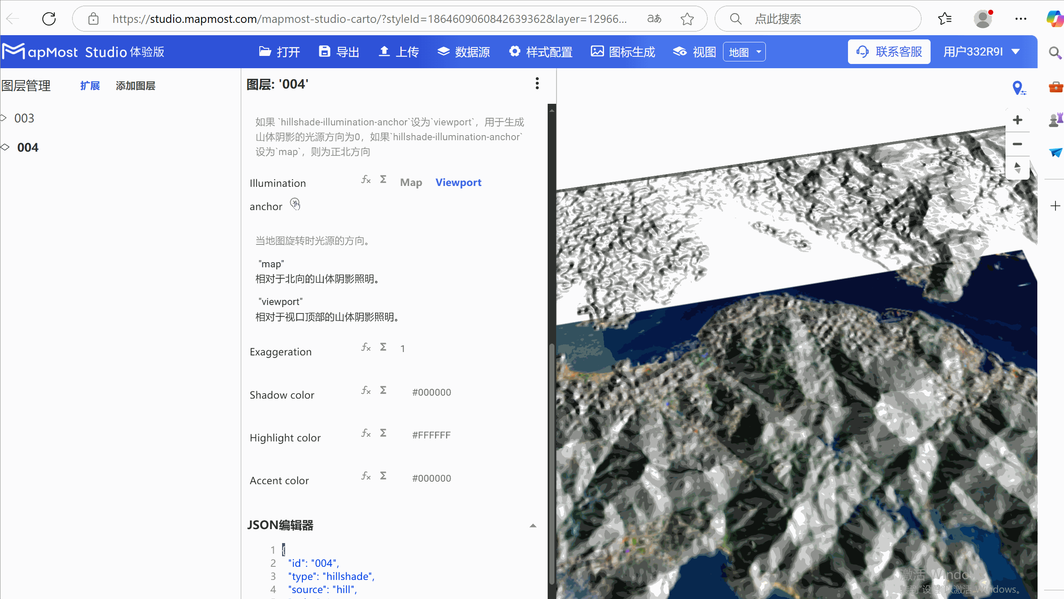The height and width of the screenshot is (599, 1064).
Task: Open the 用户332R9I account dropdown
Action: (982, 51)
